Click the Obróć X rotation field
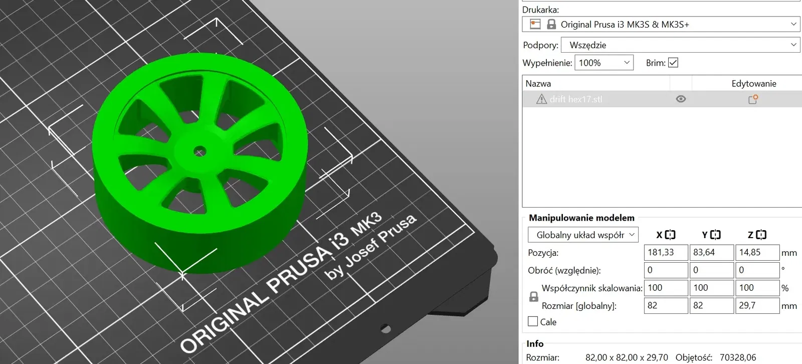 click(x=666, y=270)
